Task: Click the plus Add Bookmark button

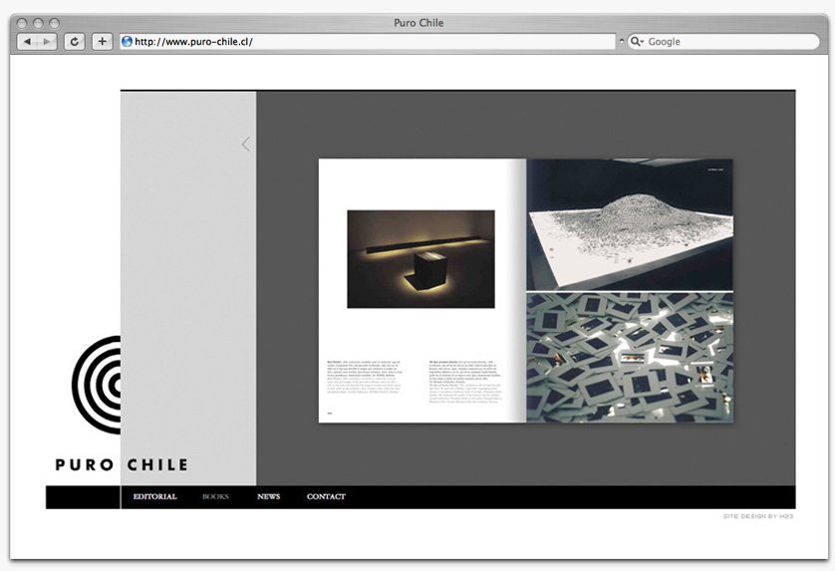Action: pos(103,42)
